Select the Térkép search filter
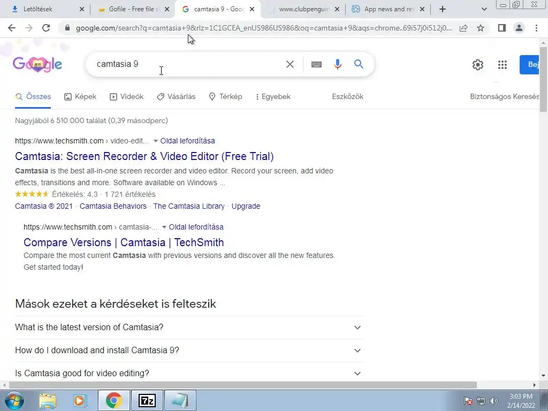Image resolution: width=548 pixels, height=411 pixels. (x=225, y=97)
